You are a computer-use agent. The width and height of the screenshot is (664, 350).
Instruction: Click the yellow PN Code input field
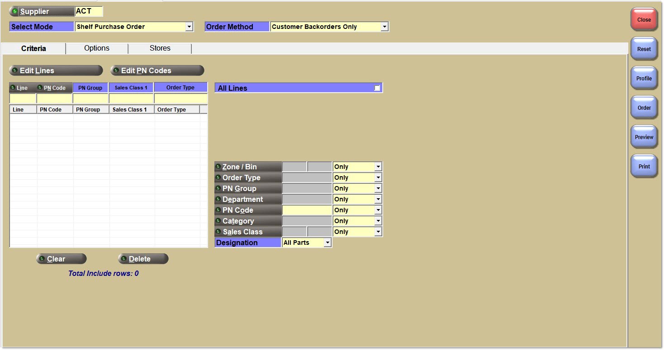pos(307,210)
